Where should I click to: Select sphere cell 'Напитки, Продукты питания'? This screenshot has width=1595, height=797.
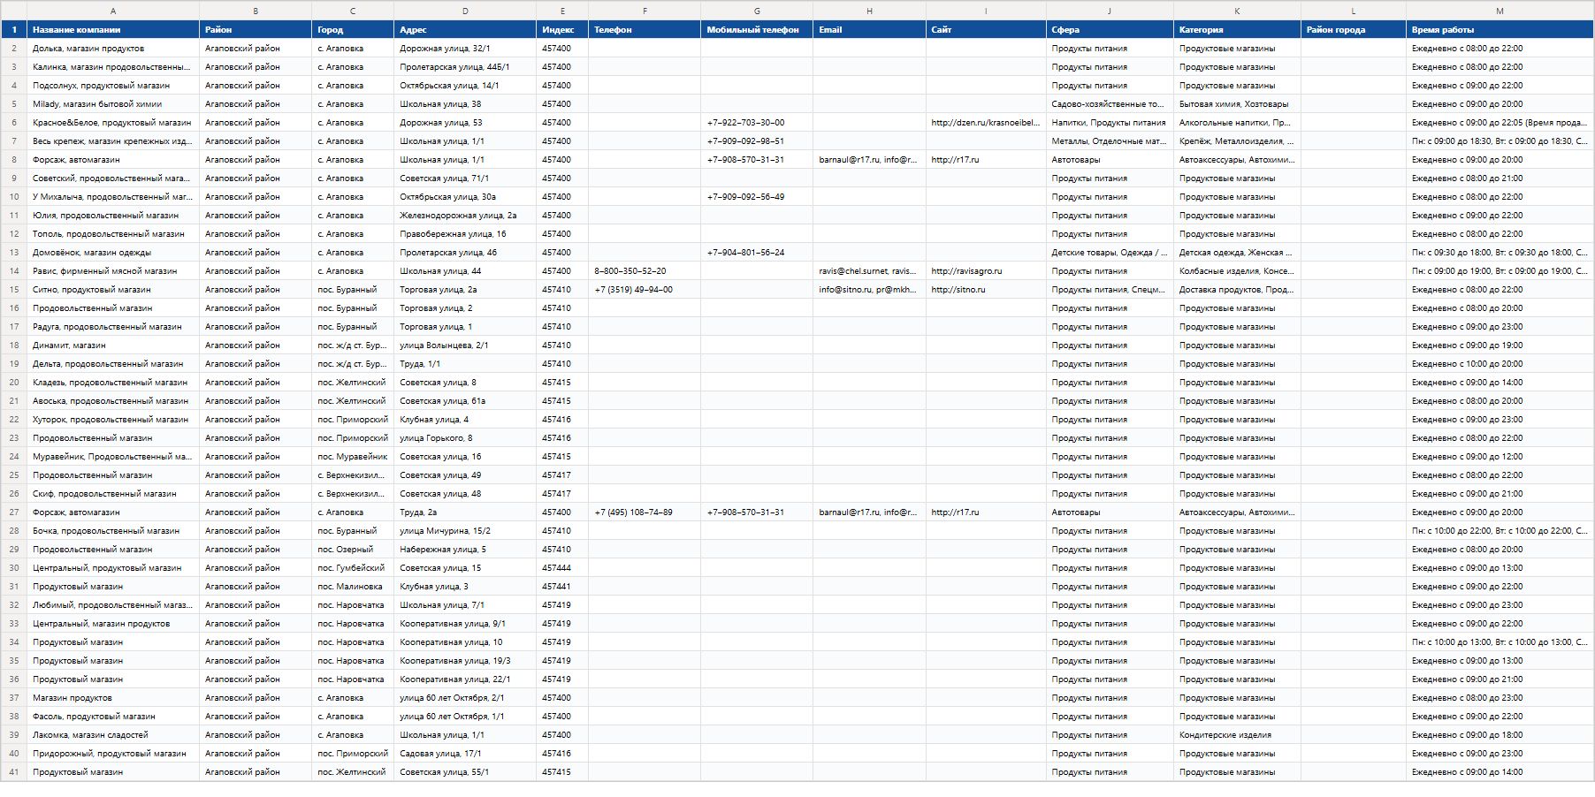coord(1110,123)
